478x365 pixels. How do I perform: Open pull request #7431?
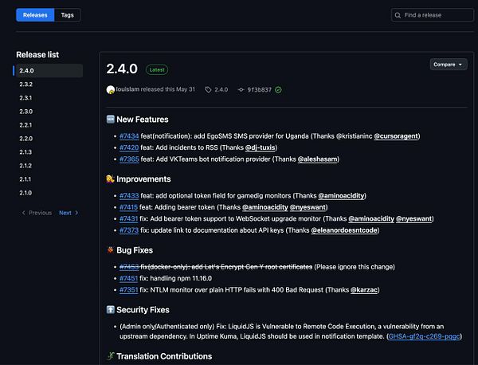click(128, 218)
